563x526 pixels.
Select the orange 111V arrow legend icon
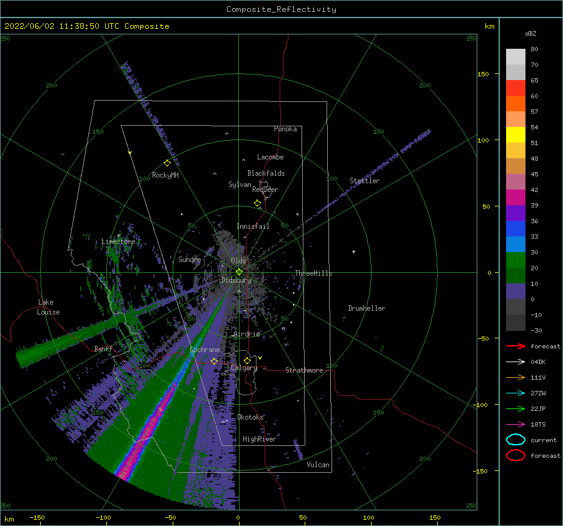(515, 377)
